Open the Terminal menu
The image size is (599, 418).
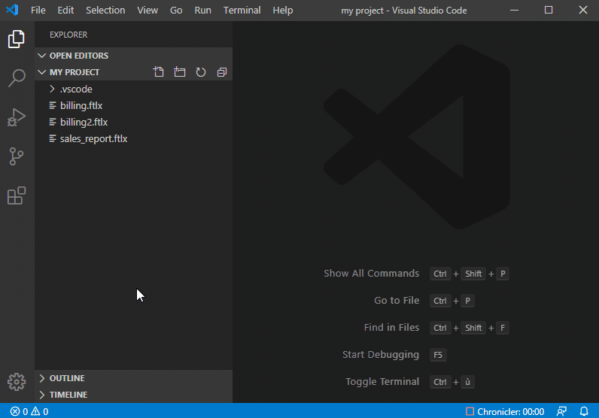pyautogui.click(x=242, y=11)
